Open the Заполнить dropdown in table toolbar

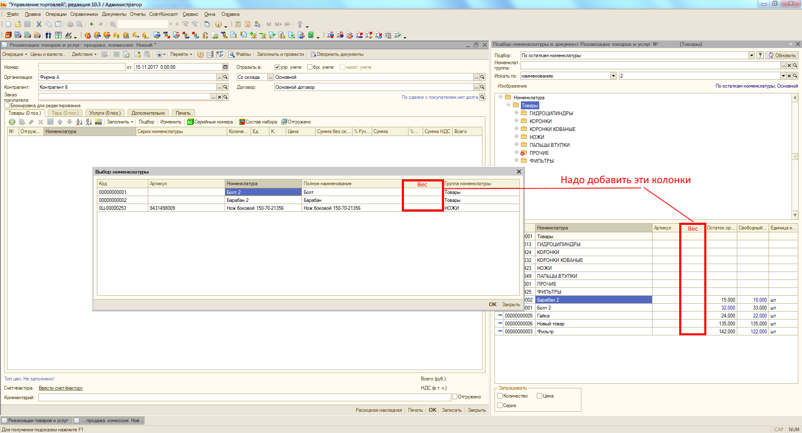tap(120, 122)
